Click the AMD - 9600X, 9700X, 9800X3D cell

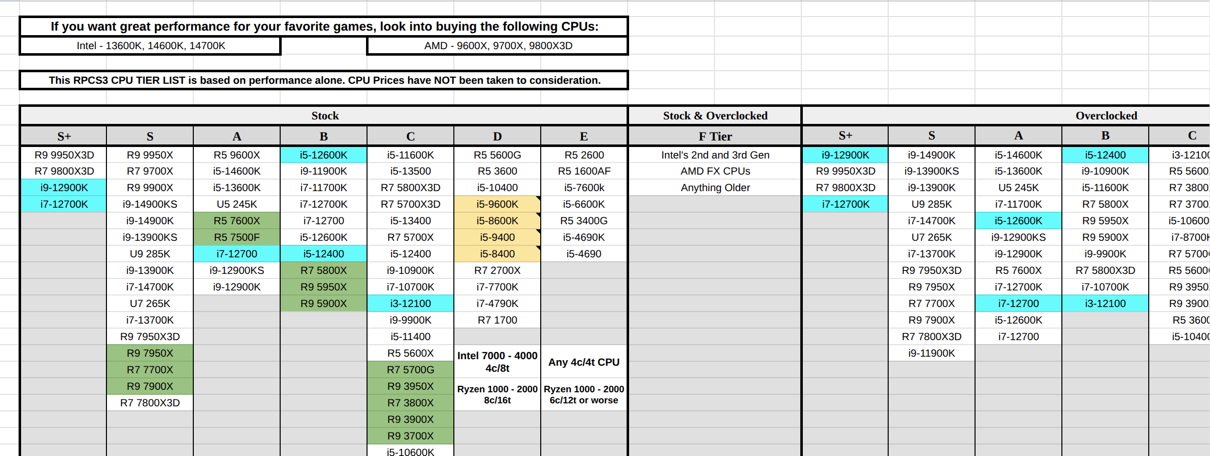point(498,46)
